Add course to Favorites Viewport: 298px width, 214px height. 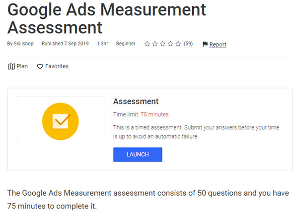(x=57, y=66)
